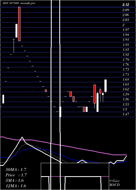Select the 1.5 price axis label
This screenshot has height=190, width=136.
coord(125,109)
